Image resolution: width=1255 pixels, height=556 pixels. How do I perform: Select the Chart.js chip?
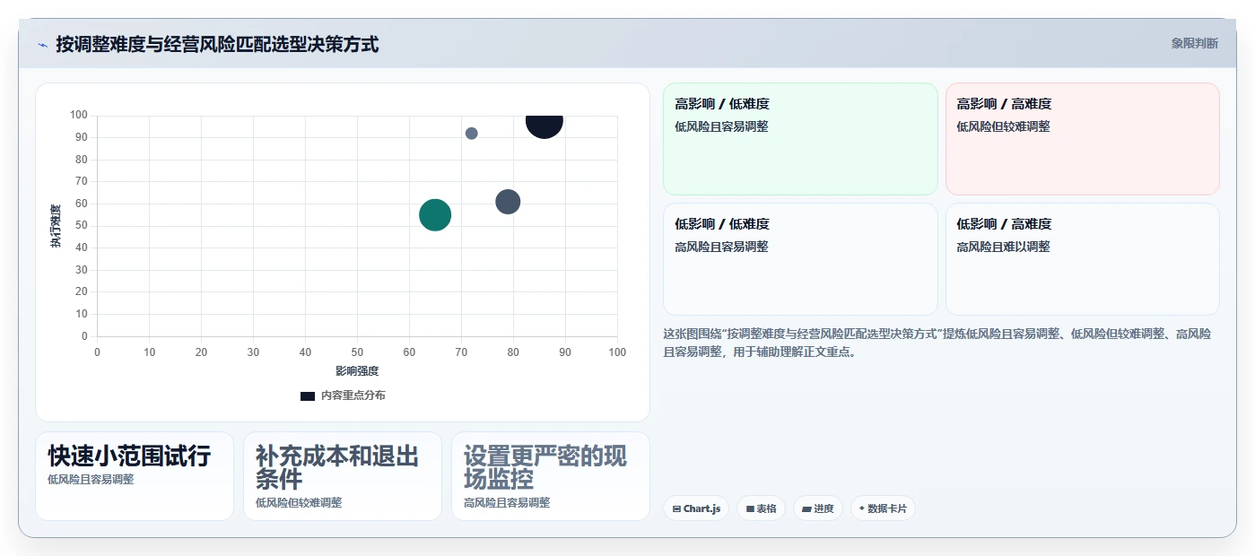[696, 508]
